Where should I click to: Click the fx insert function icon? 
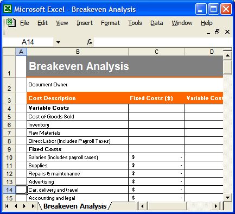(x=90, y=42)
